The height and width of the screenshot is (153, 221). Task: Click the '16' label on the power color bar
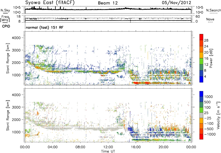pos(206,59)
